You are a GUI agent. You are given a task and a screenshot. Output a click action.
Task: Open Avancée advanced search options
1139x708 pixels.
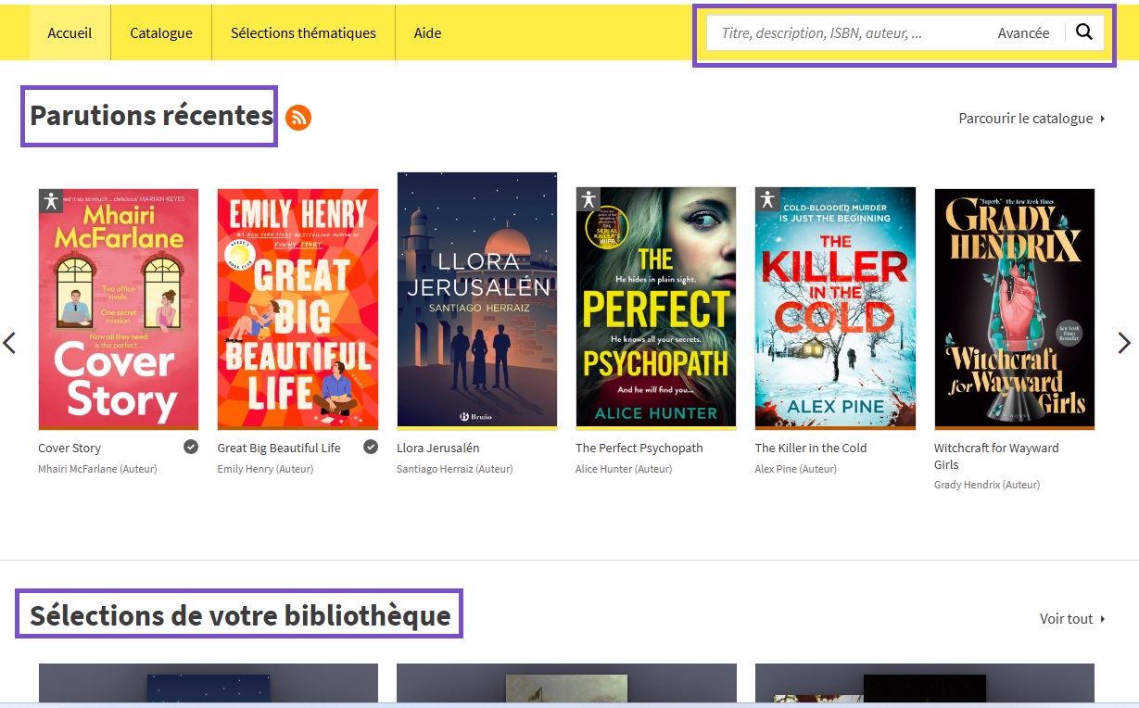(1023, 32)
